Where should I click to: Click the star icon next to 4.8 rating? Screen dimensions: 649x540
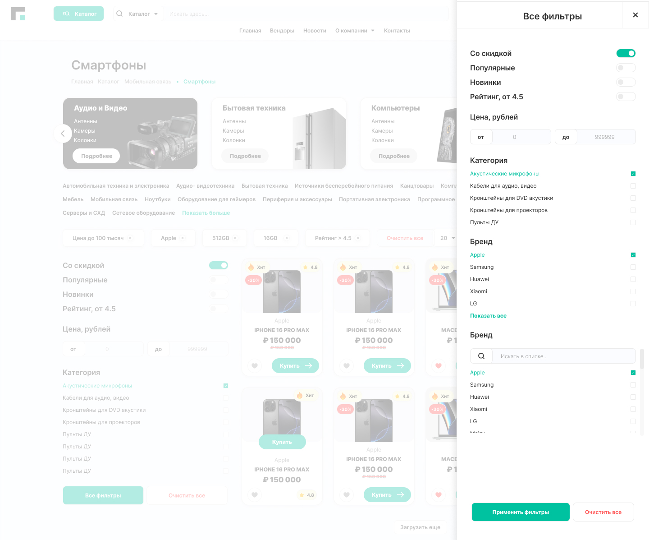click(x=305, y=267)
